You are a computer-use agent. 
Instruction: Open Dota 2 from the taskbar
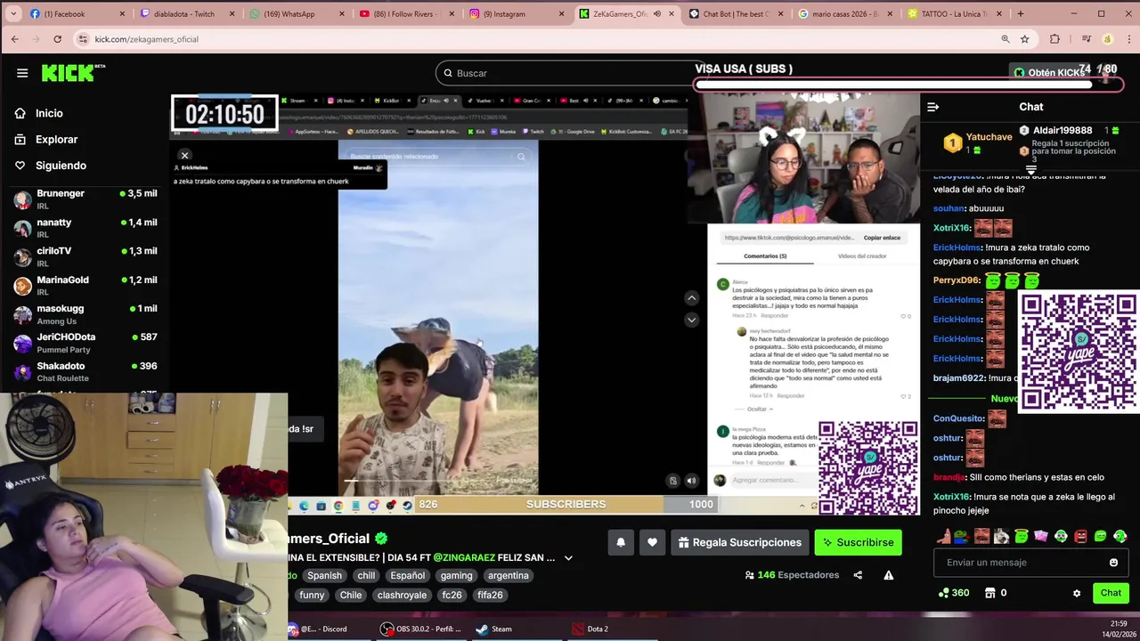coord(590,629)
